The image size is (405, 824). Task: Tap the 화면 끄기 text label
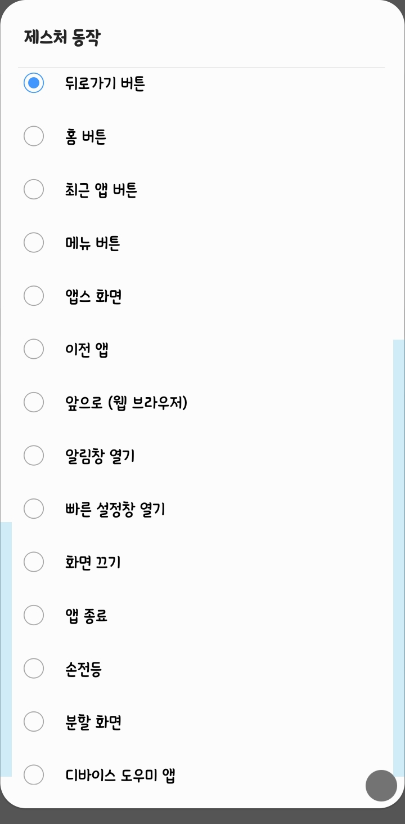pyautogui.click(x=93, y=563)
